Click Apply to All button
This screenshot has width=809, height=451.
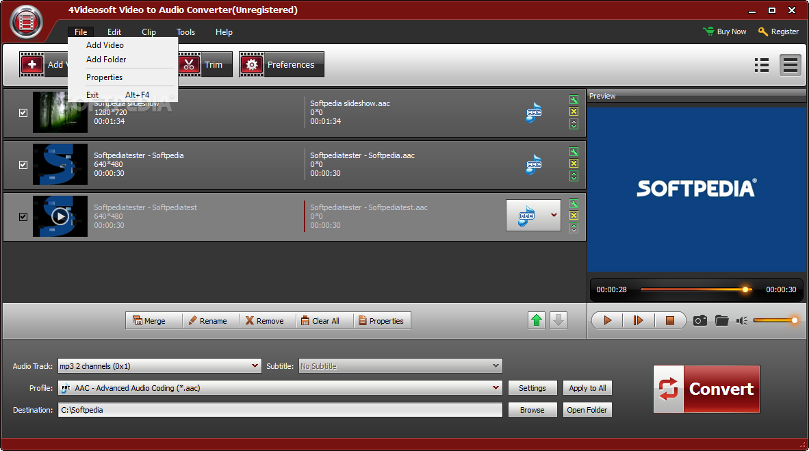587,388
